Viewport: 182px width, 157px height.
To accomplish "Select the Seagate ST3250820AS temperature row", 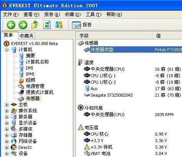I will pyautogui.click(x=129, y=95).
